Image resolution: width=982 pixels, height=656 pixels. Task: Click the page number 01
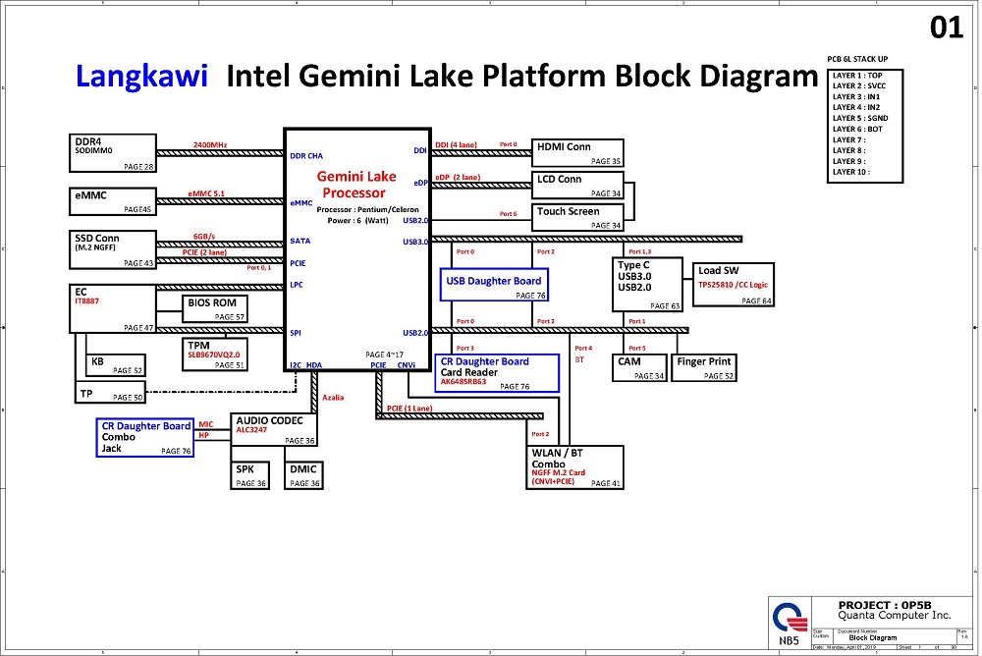click(x=947, y=27)
